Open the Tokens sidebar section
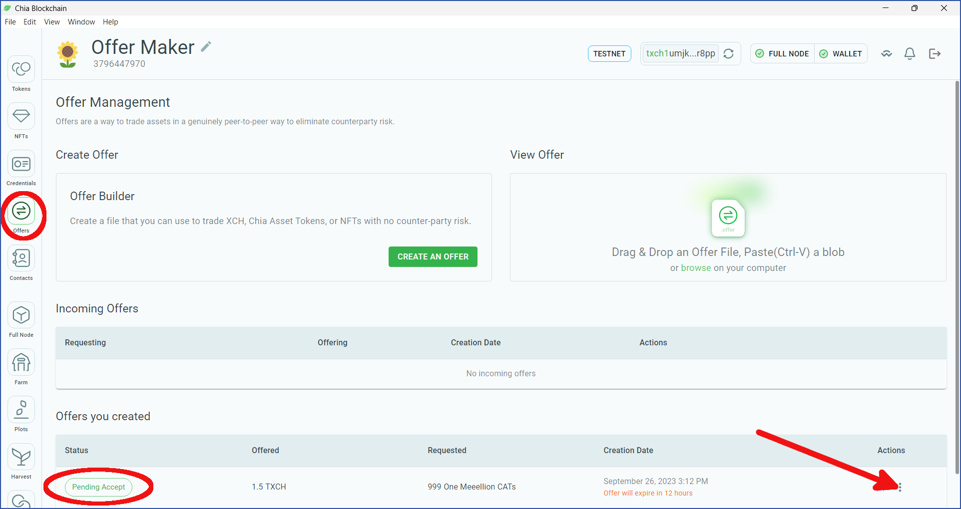 [21, 74]
